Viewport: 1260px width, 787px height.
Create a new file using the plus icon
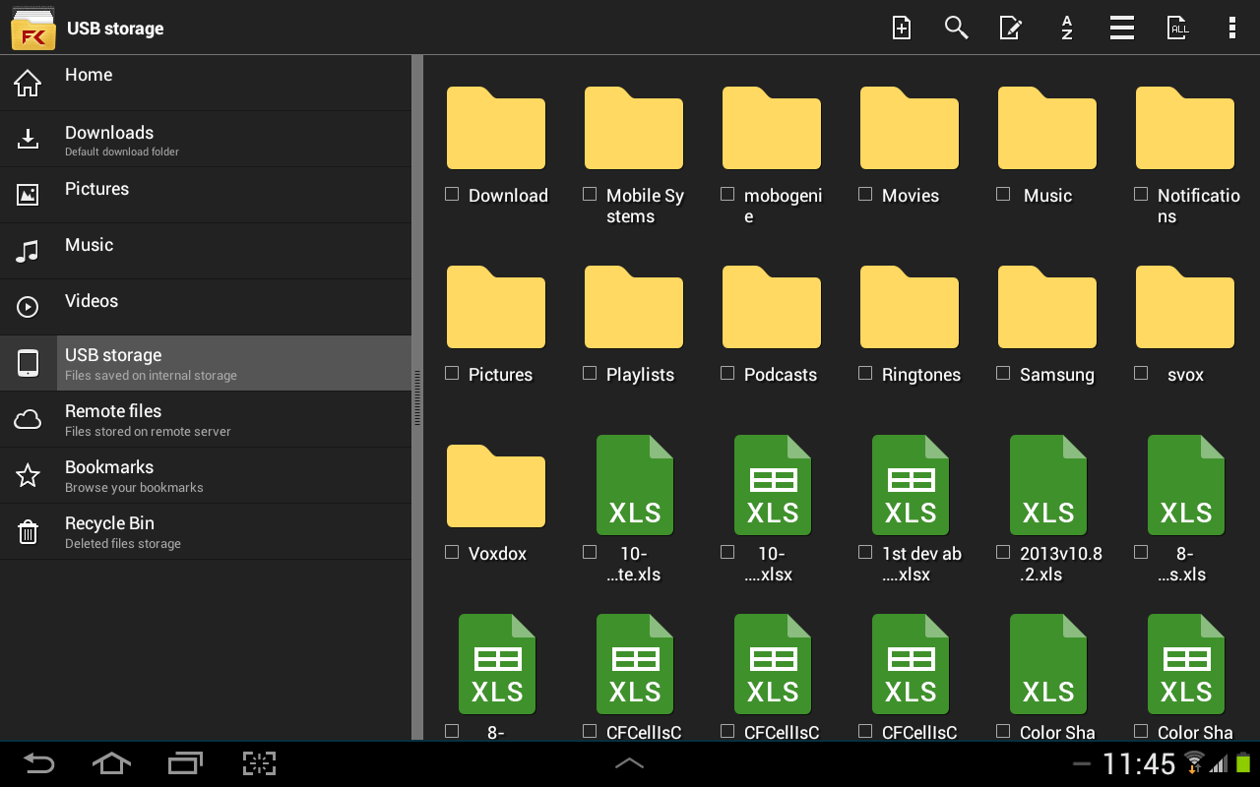tap(901, 28)
